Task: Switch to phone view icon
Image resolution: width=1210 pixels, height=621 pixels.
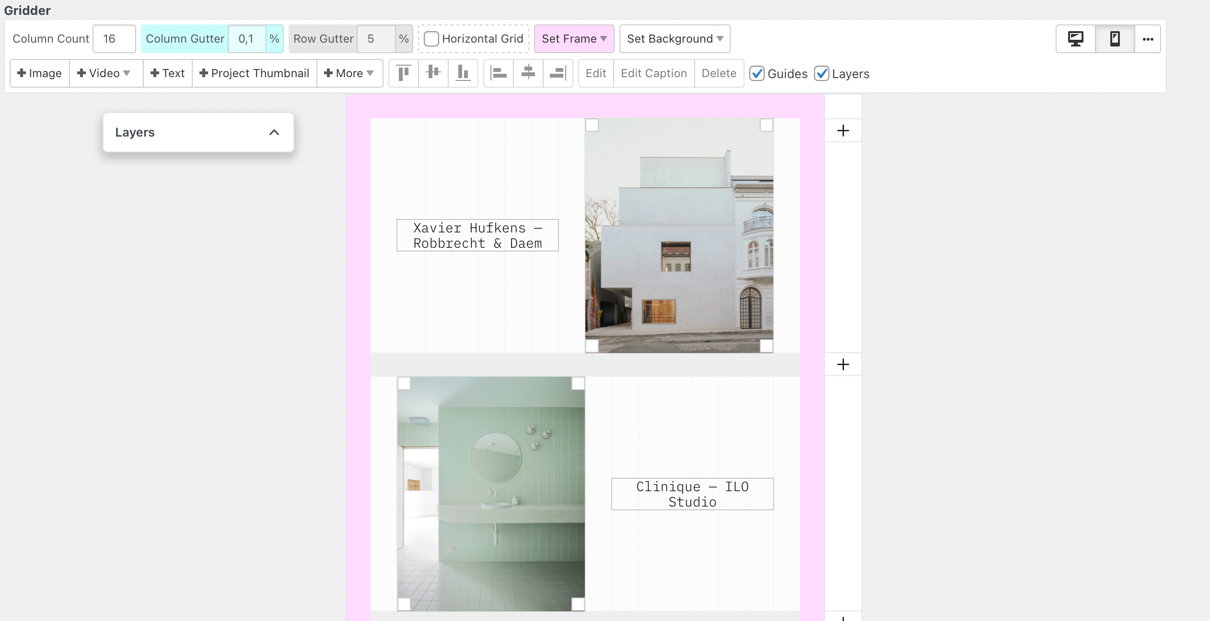Action: point(1115,39)
